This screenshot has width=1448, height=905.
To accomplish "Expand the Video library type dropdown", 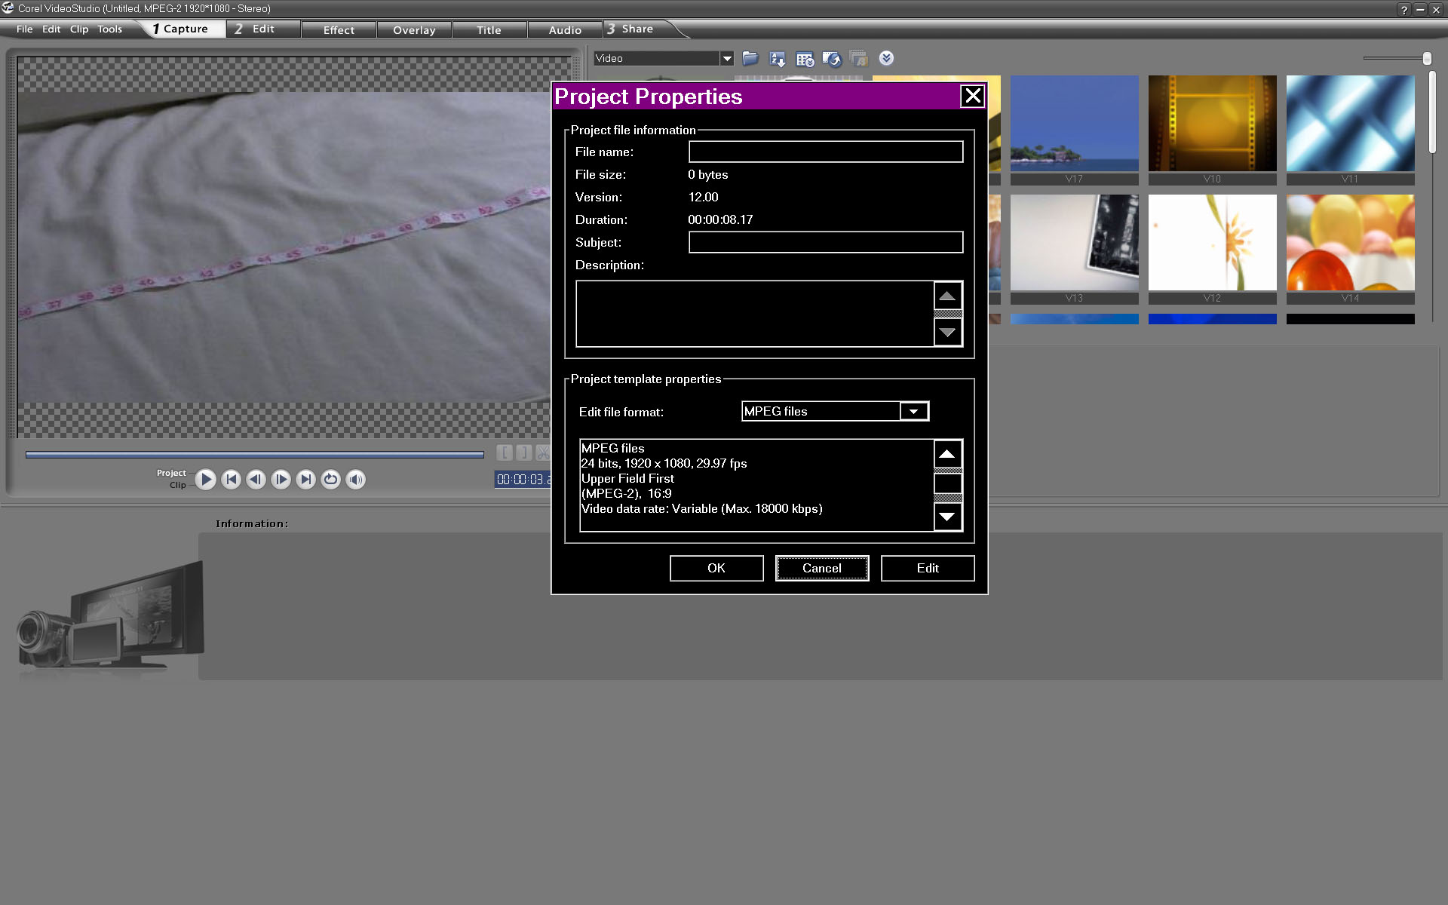I will click(x=726, y=58).
